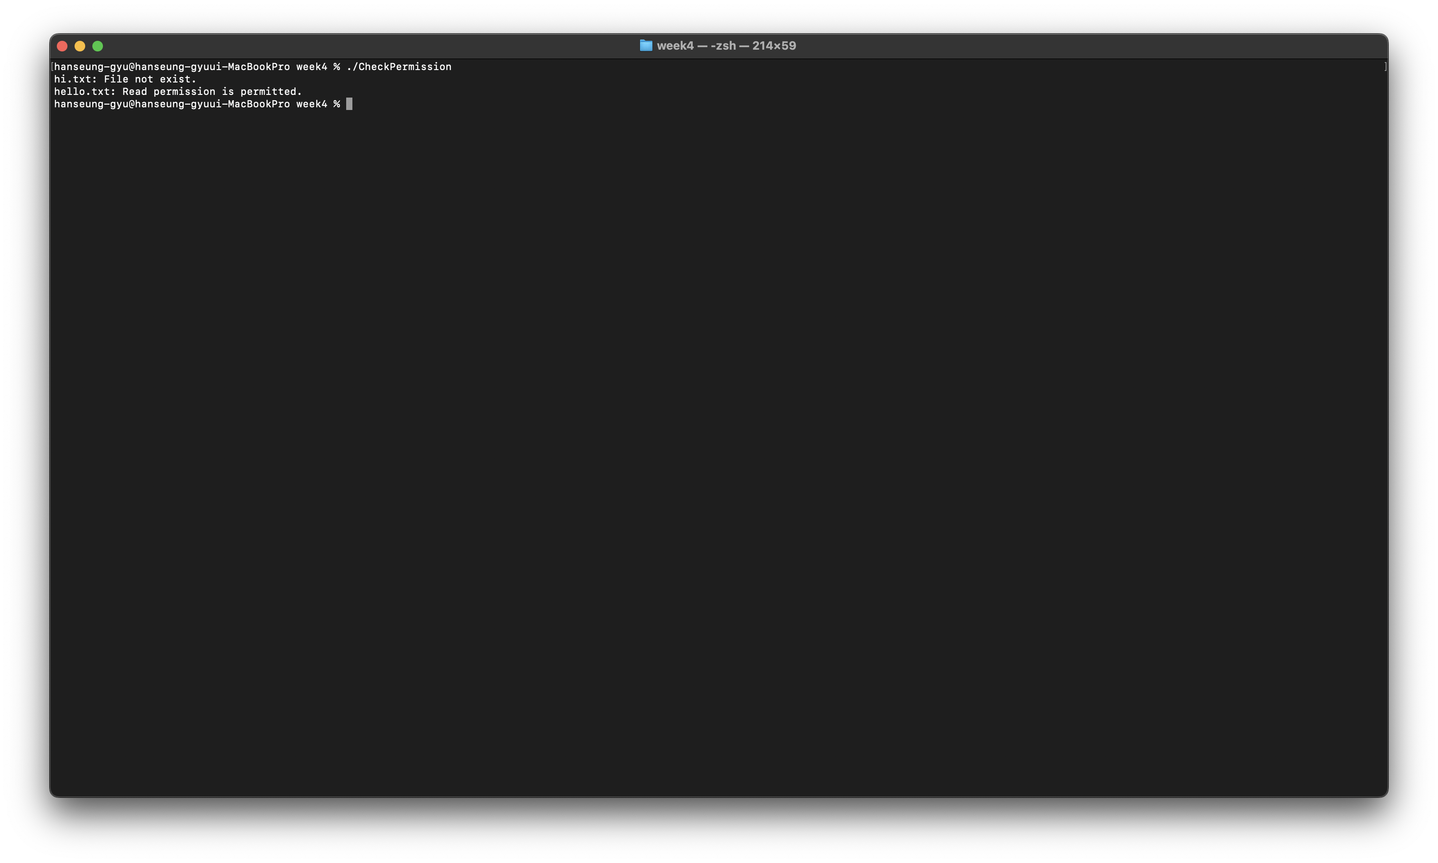The height and width of the screenshot is (863, 1438).
Task: Click empty title bar area left of the title
Action: tap(372, 45)
